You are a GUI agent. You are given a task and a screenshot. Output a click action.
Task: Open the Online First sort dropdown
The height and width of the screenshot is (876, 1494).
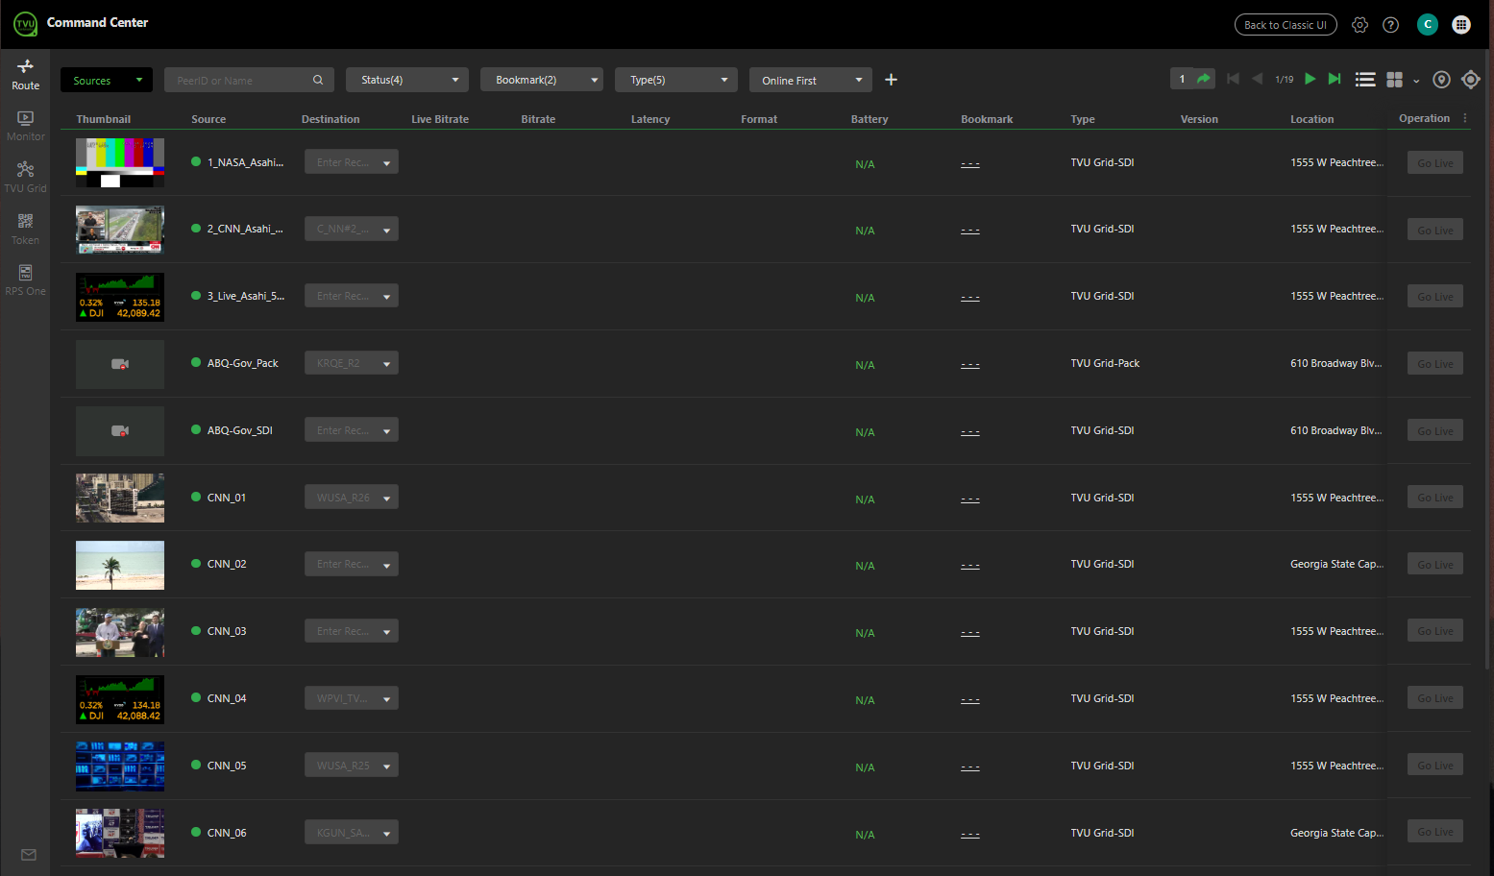(x=811, y=80)
